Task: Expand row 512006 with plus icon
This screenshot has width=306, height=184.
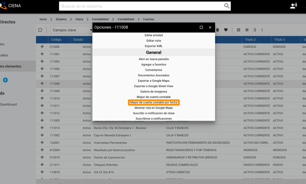Action: (42, 47)
